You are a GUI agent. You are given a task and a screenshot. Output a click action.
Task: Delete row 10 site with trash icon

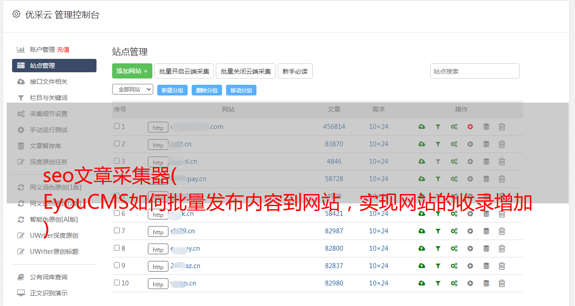coord(502,283)
